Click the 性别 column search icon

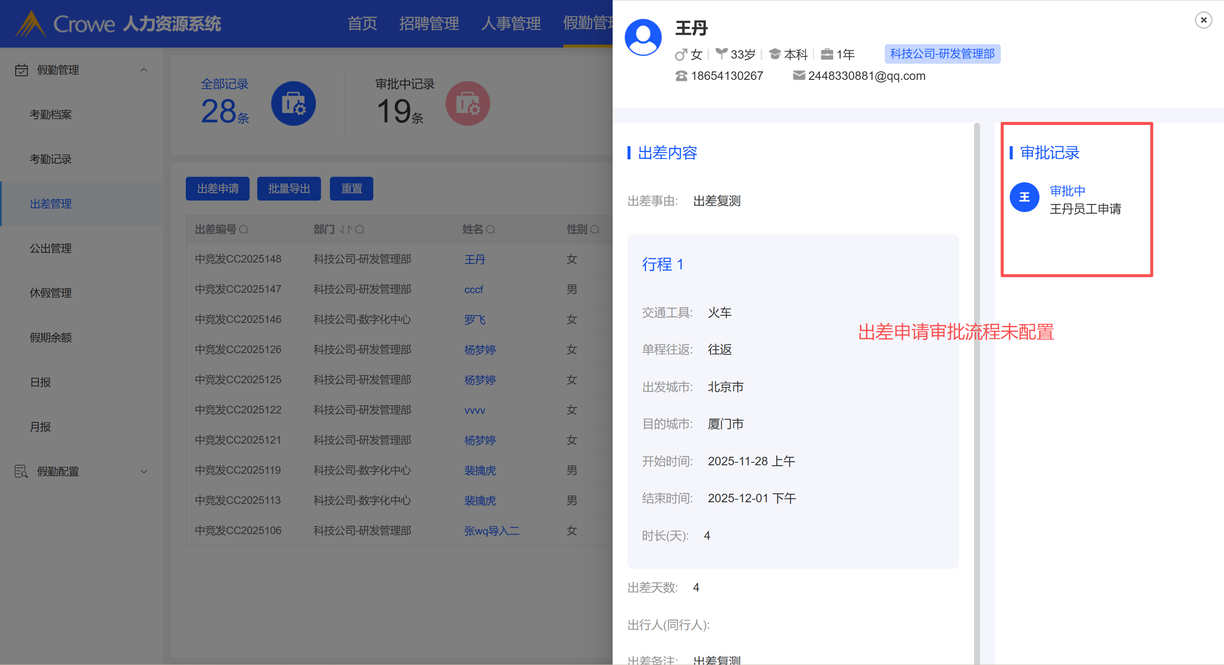pos(594,230)
